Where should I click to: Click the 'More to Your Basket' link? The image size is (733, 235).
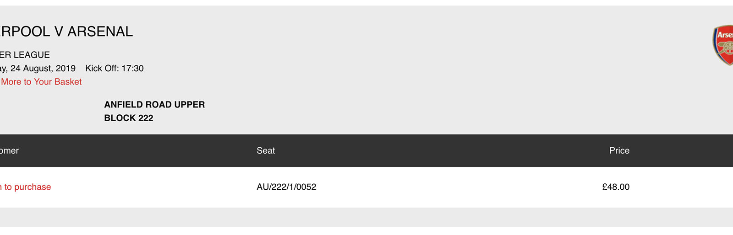point(41,82)
